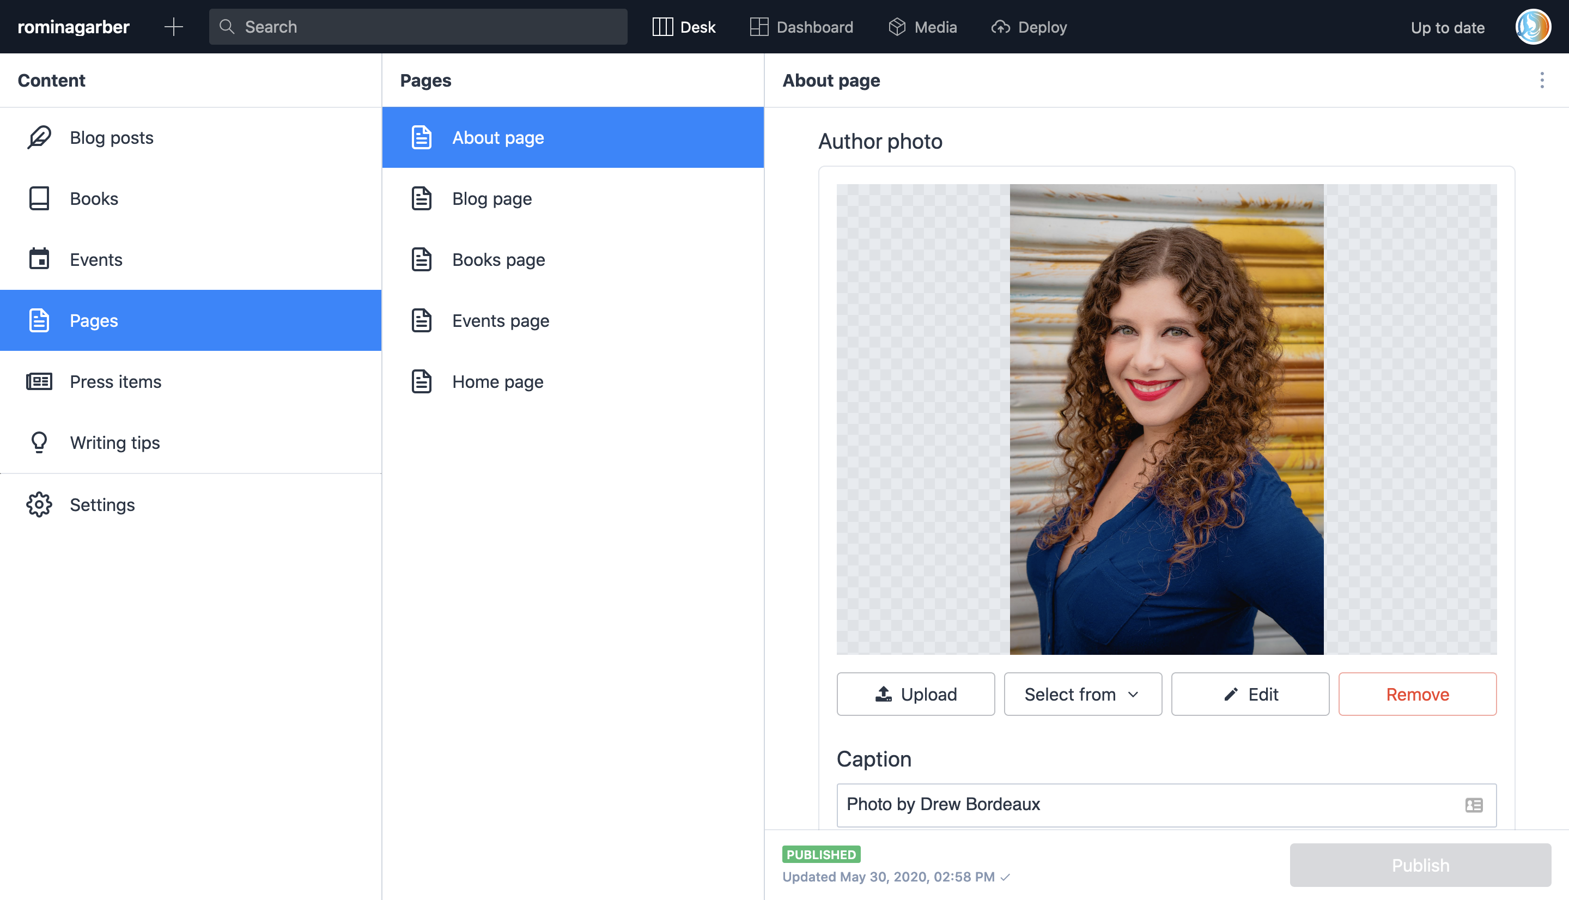Click the Upload button
The image size is (1569, 900).
[915, 694]
